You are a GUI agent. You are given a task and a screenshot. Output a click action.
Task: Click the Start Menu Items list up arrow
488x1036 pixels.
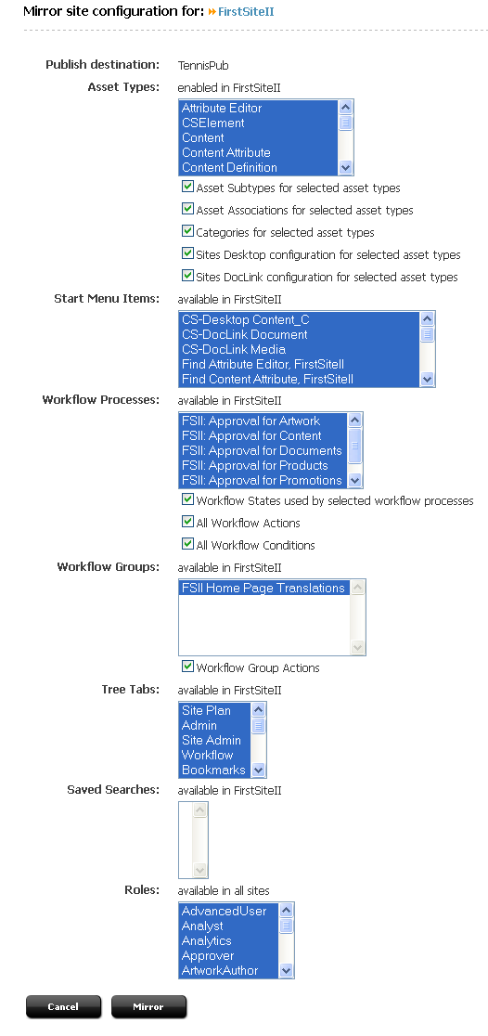coord(428,318)
